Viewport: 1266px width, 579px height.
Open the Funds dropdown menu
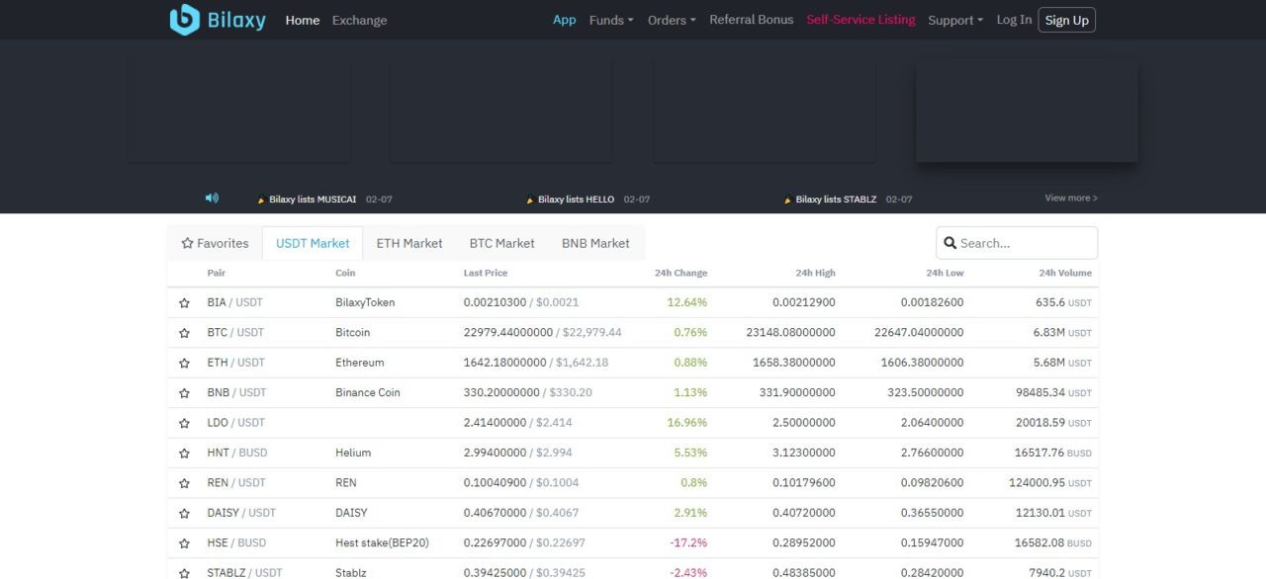click(x=611, y=20)
